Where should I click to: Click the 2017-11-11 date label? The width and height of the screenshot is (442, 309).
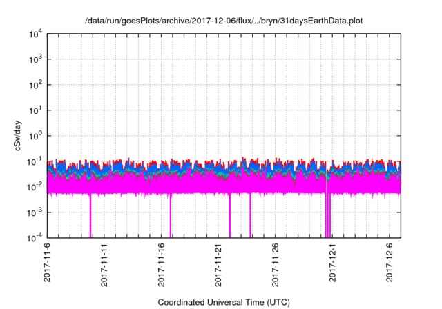point(104,265)
